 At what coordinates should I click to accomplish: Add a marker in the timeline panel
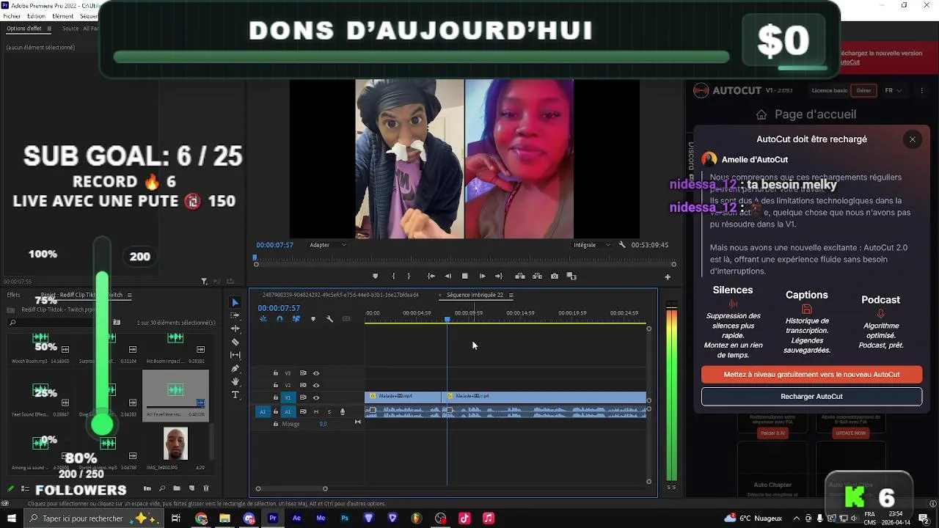(x=313, y=319)
